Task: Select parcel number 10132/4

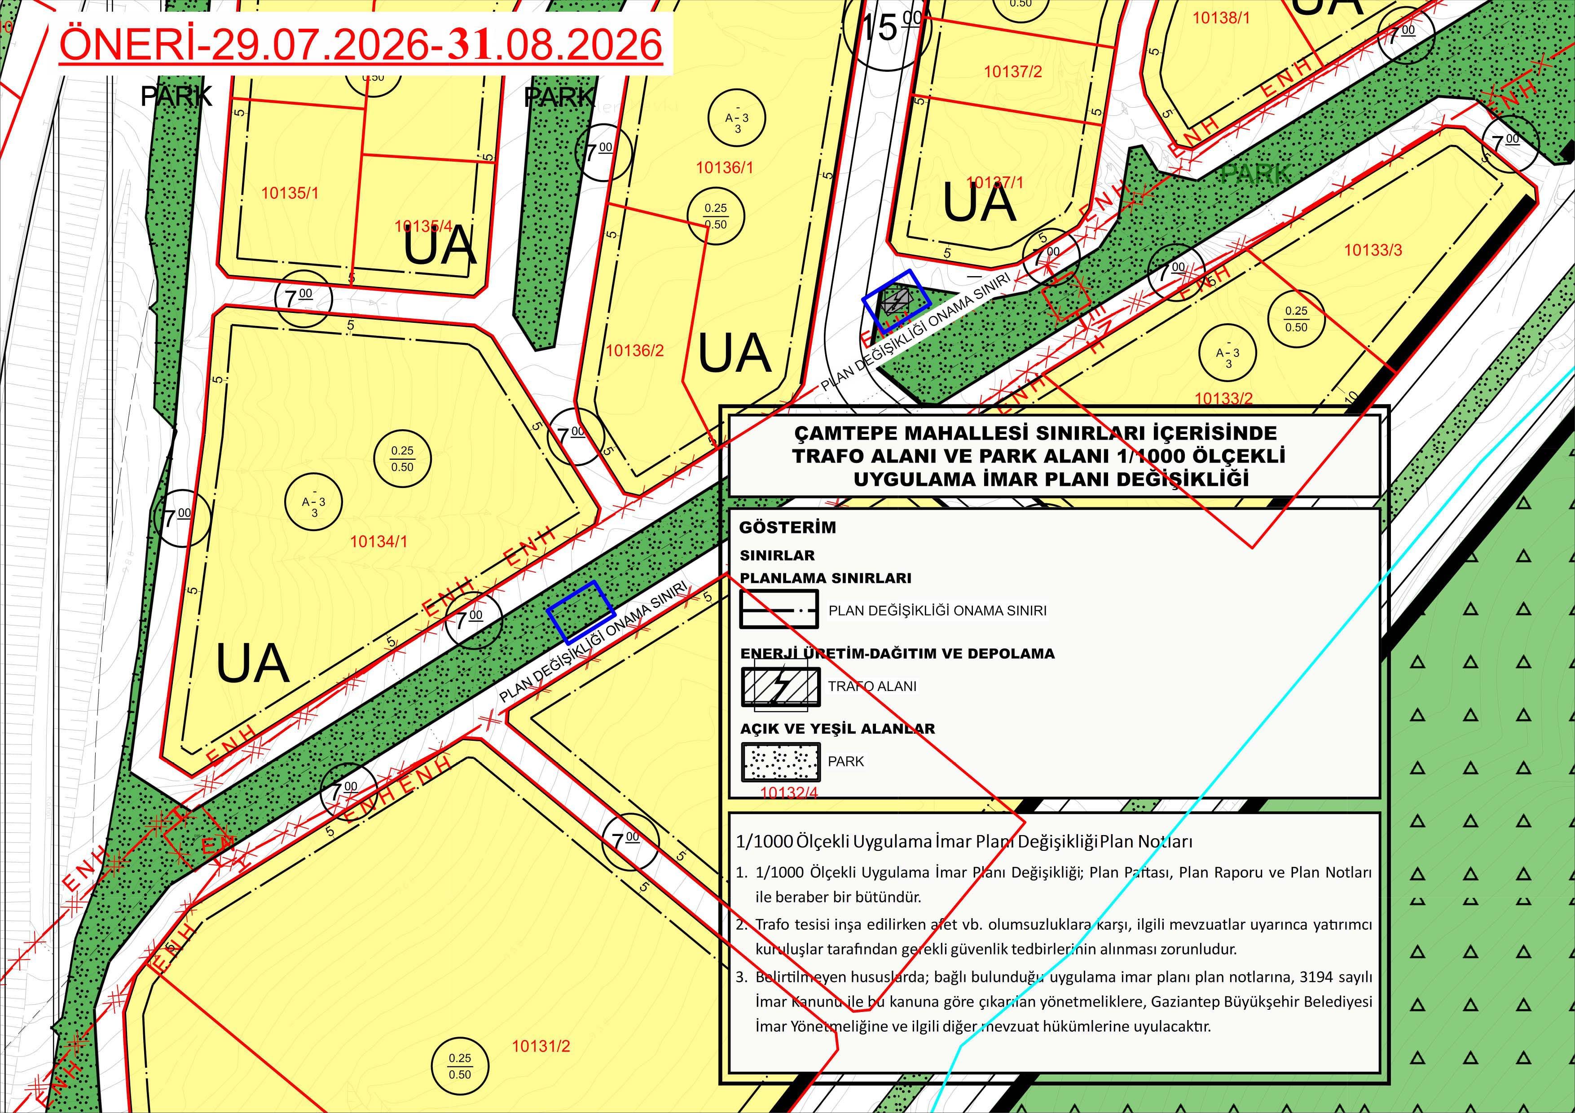Action: [x=790, y=793]
